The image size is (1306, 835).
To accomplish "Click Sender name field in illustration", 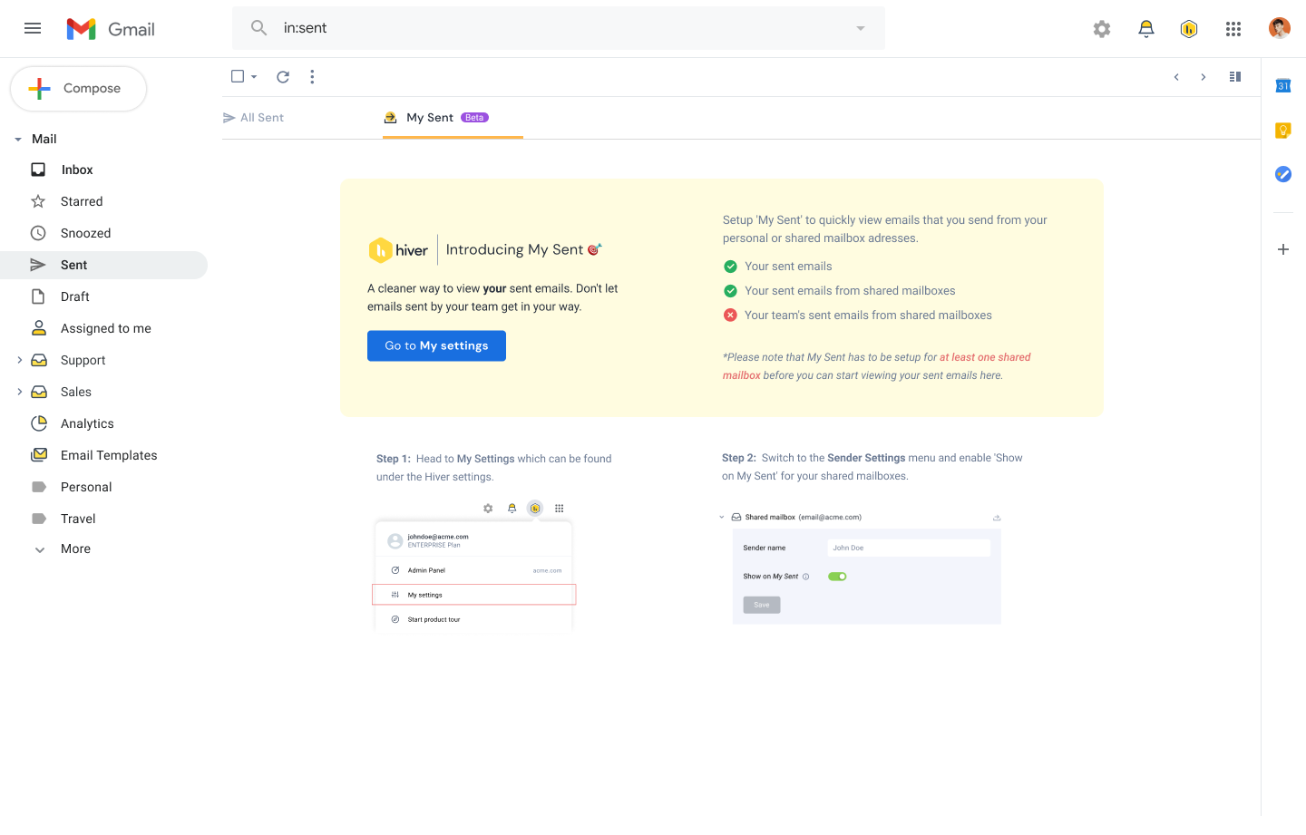I will (x=909, y=548).
